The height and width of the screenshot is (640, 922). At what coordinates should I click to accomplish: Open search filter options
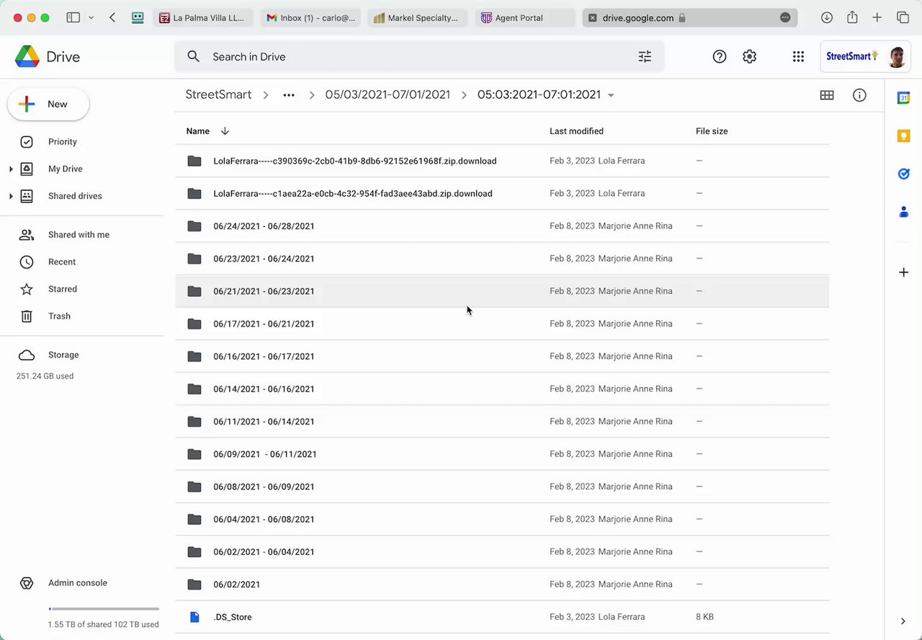tap(645, 57)
